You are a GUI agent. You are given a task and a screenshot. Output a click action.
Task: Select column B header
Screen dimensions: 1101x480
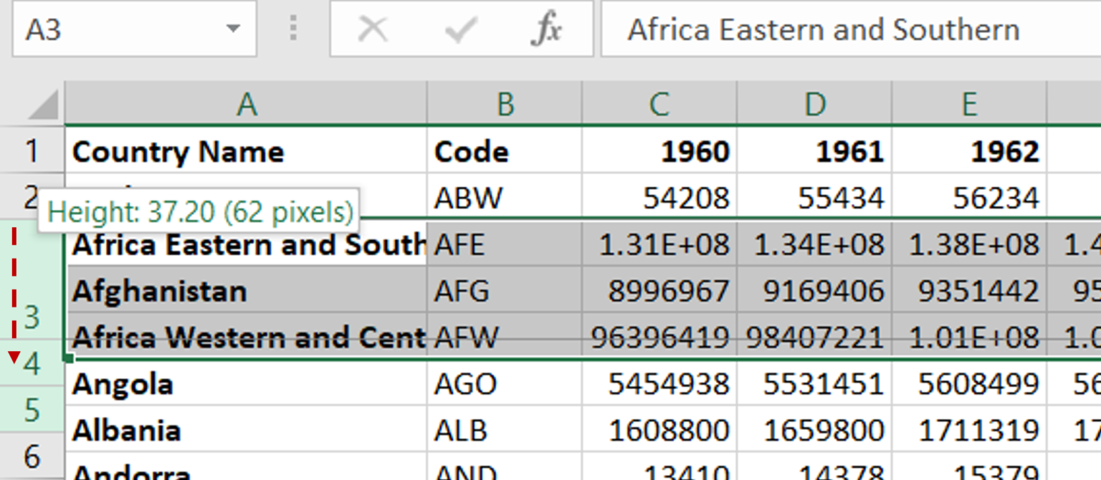[x=505, y=105]
